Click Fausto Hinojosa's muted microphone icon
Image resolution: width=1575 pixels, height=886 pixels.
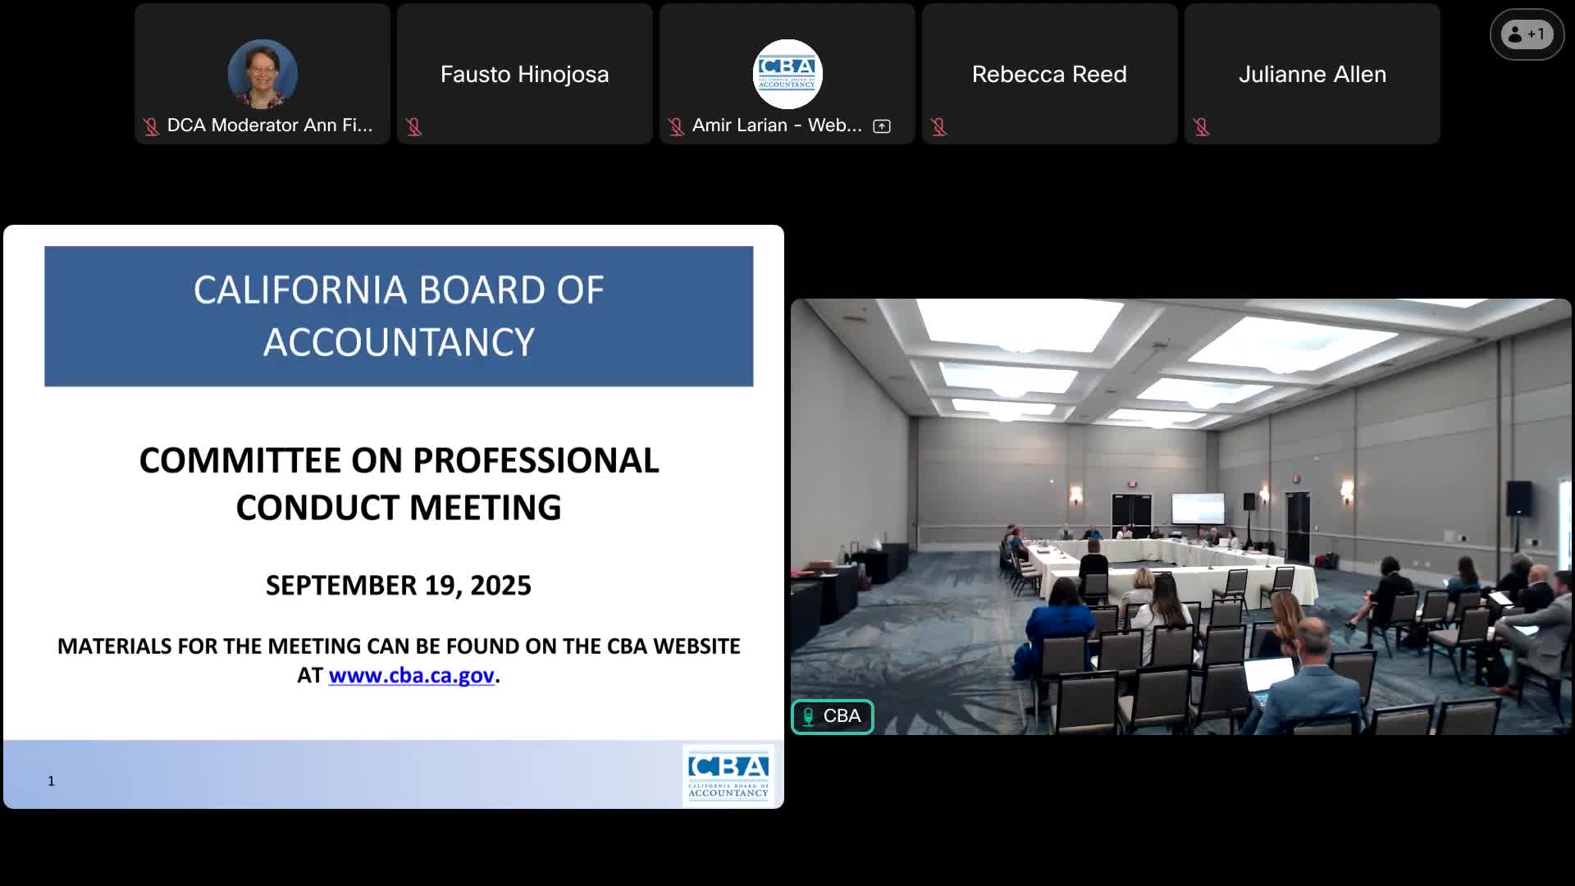(413, 126)
